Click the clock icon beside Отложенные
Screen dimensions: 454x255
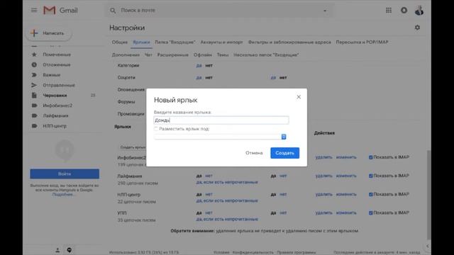[34, 64]
